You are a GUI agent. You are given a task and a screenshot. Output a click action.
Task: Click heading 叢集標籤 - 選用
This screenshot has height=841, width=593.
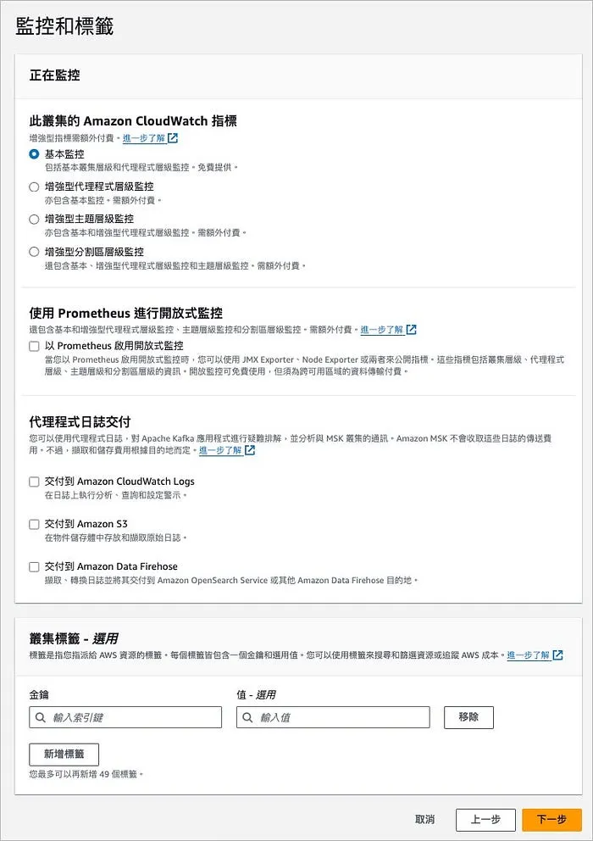pos(74,638)
